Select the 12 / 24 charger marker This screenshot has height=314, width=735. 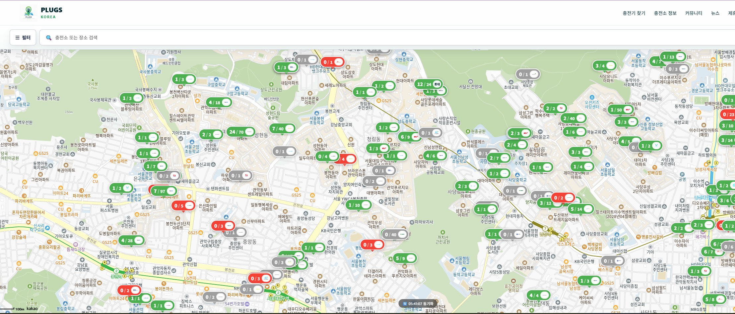(x=429, y=84)
